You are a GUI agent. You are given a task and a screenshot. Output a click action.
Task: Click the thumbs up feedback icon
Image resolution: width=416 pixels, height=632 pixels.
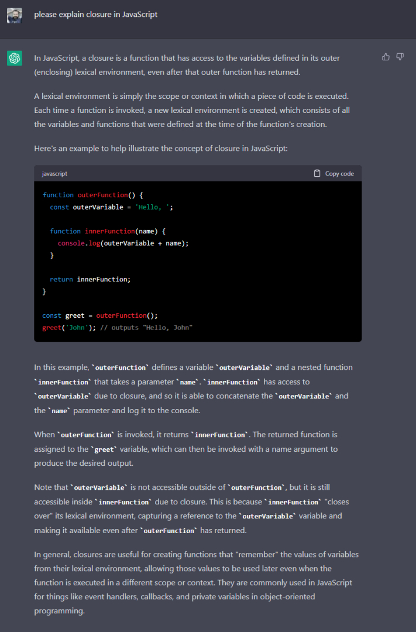click(x=386, y=57)
